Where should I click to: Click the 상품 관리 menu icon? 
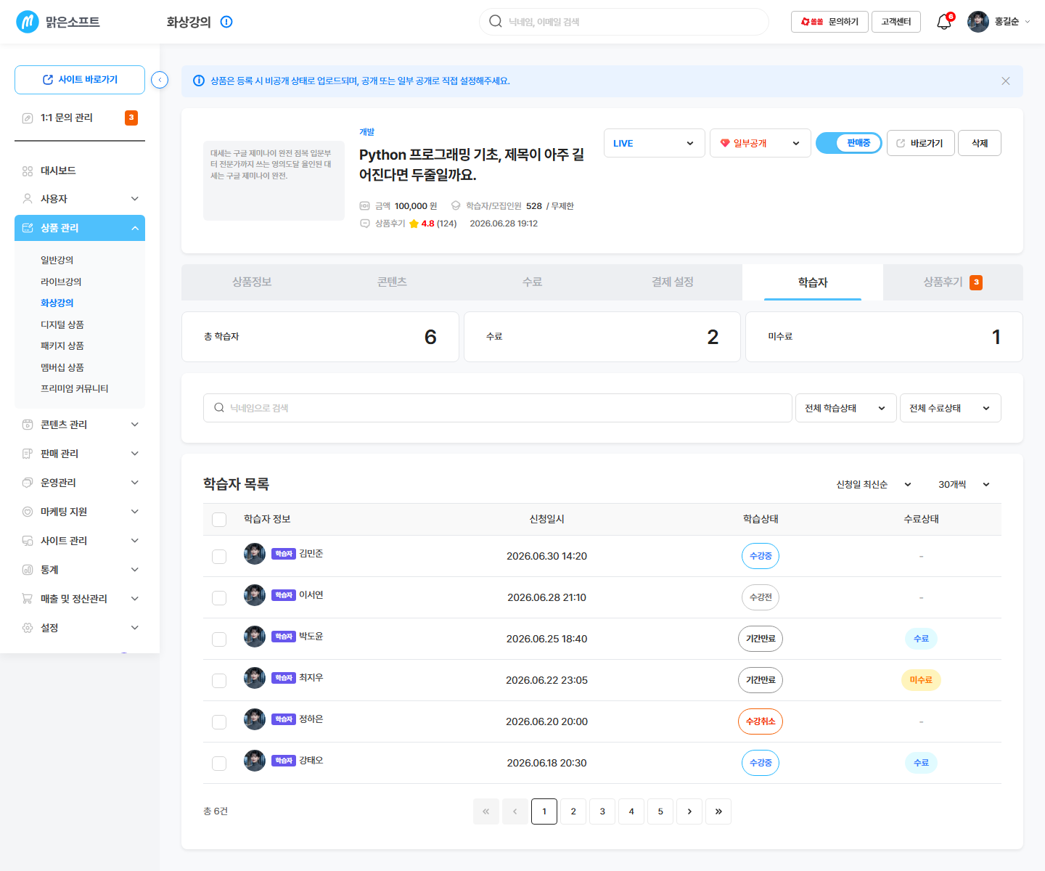click(28, 228)
